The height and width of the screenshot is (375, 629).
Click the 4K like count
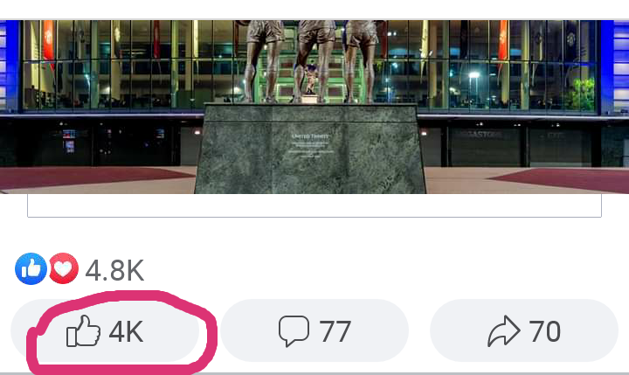[x=126, y=331]
